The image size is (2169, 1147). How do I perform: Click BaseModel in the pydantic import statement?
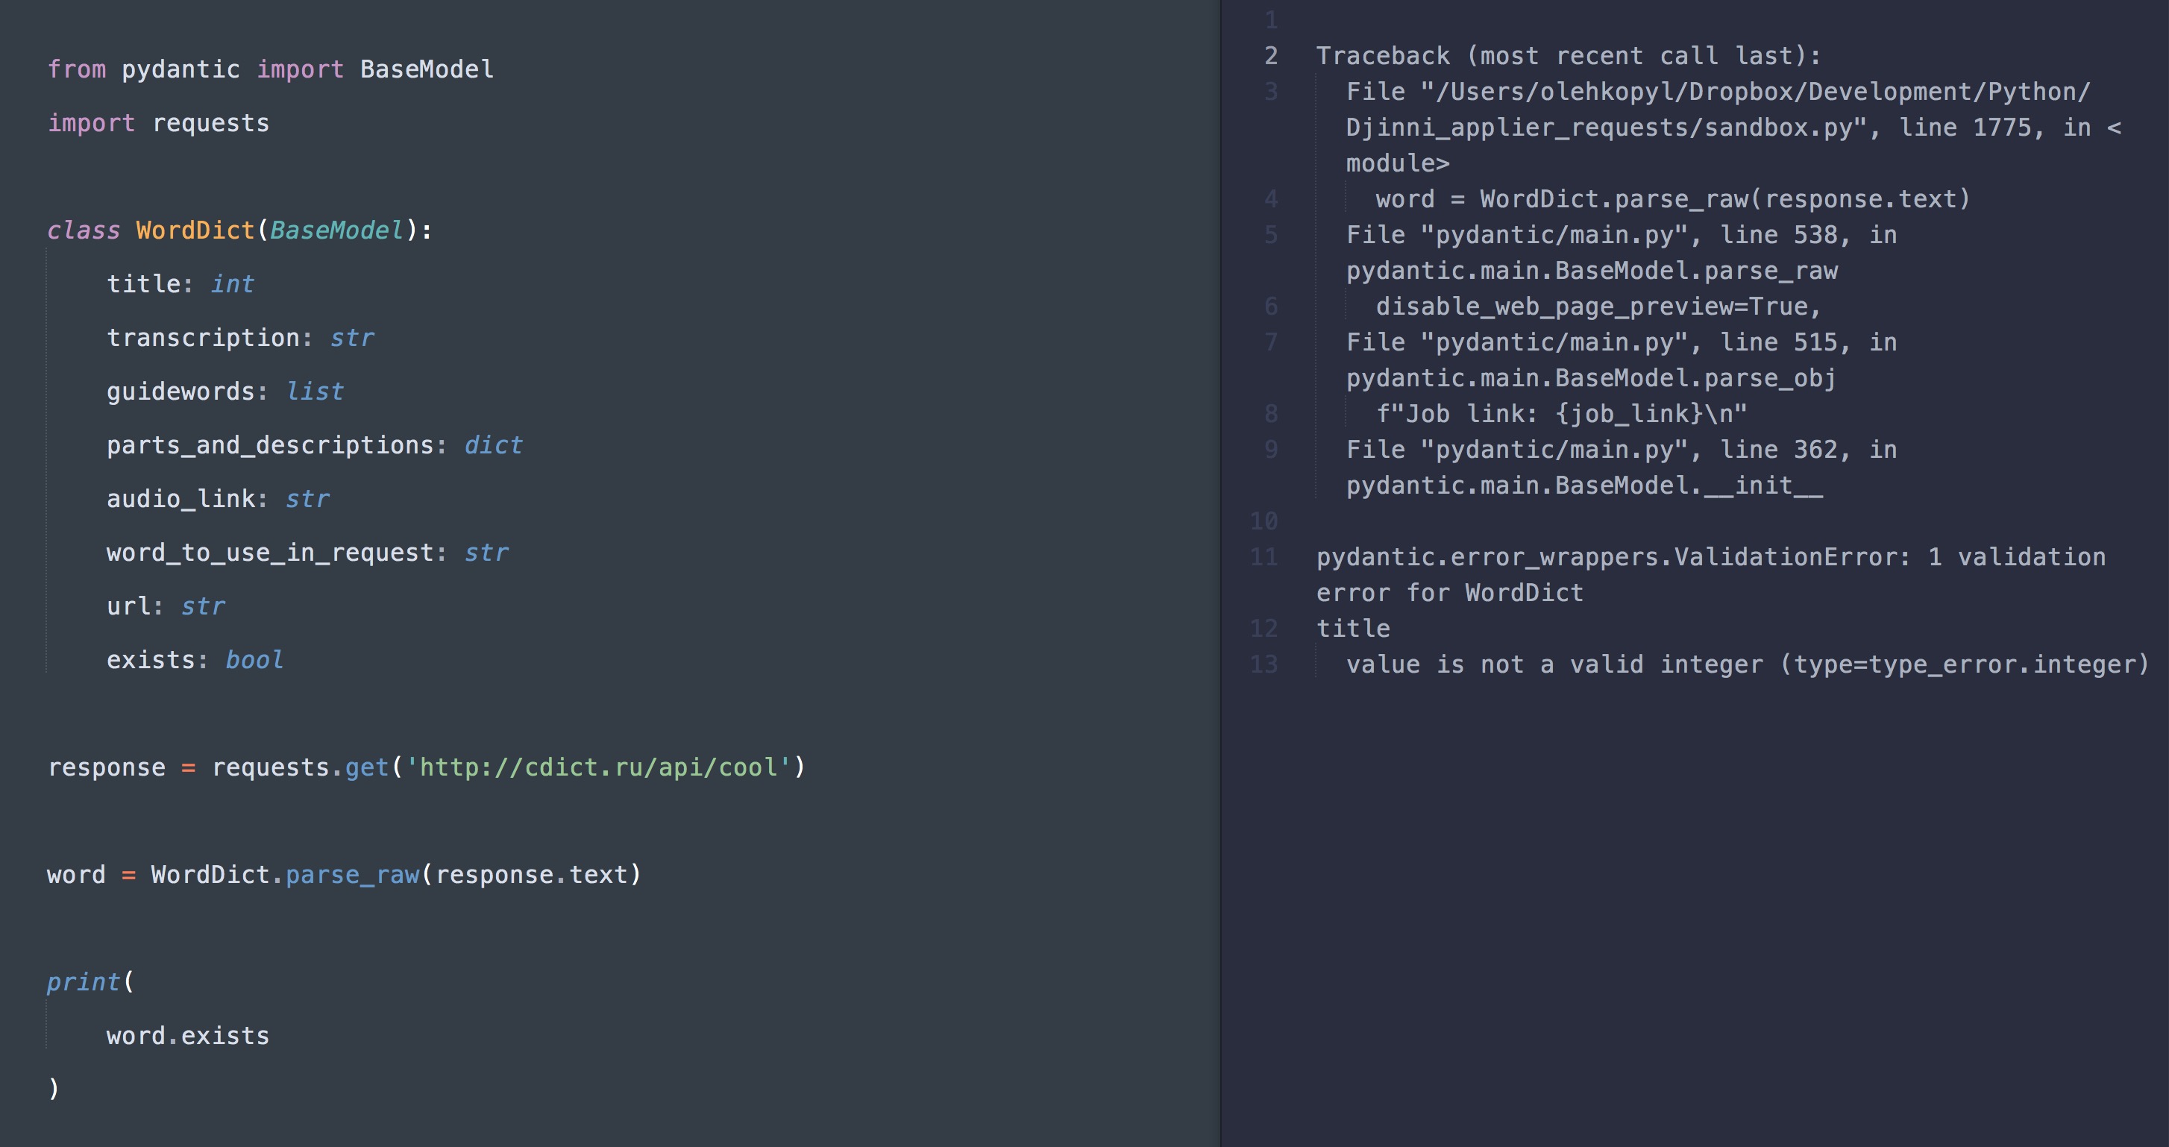[426, 69]
